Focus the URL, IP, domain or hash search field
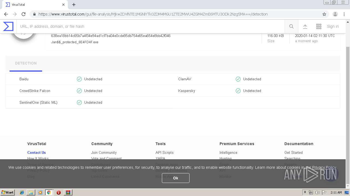Screen dimensions: 350x196 click(x=150, y=26)
